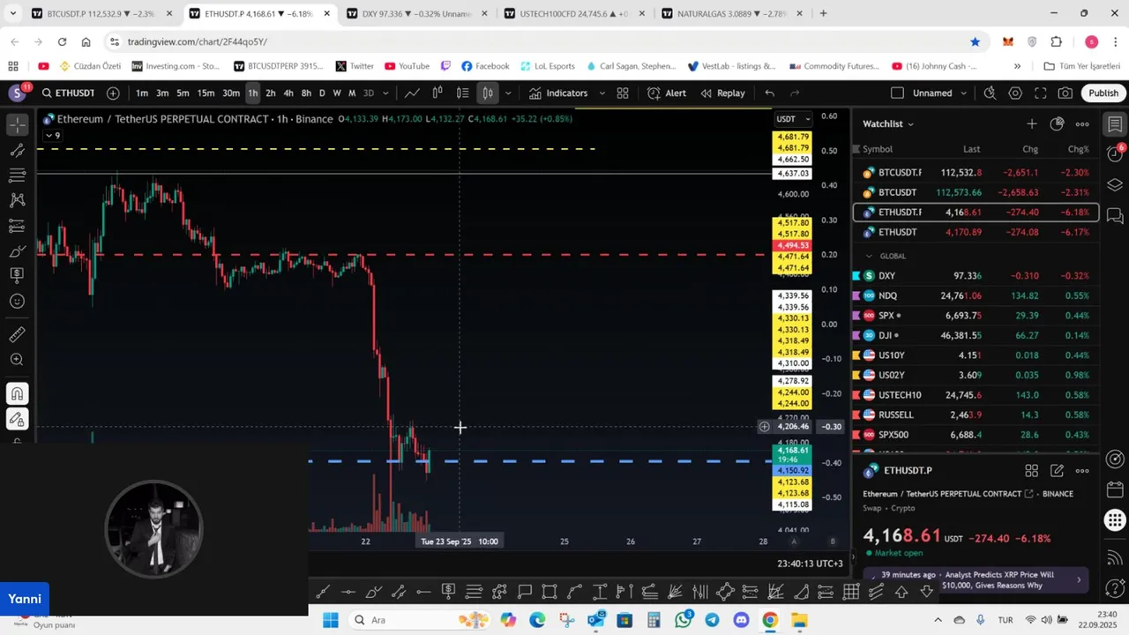Select BTCUSDT.P row in watchlist
The image size is (1129, 635).
click(976, 173)
